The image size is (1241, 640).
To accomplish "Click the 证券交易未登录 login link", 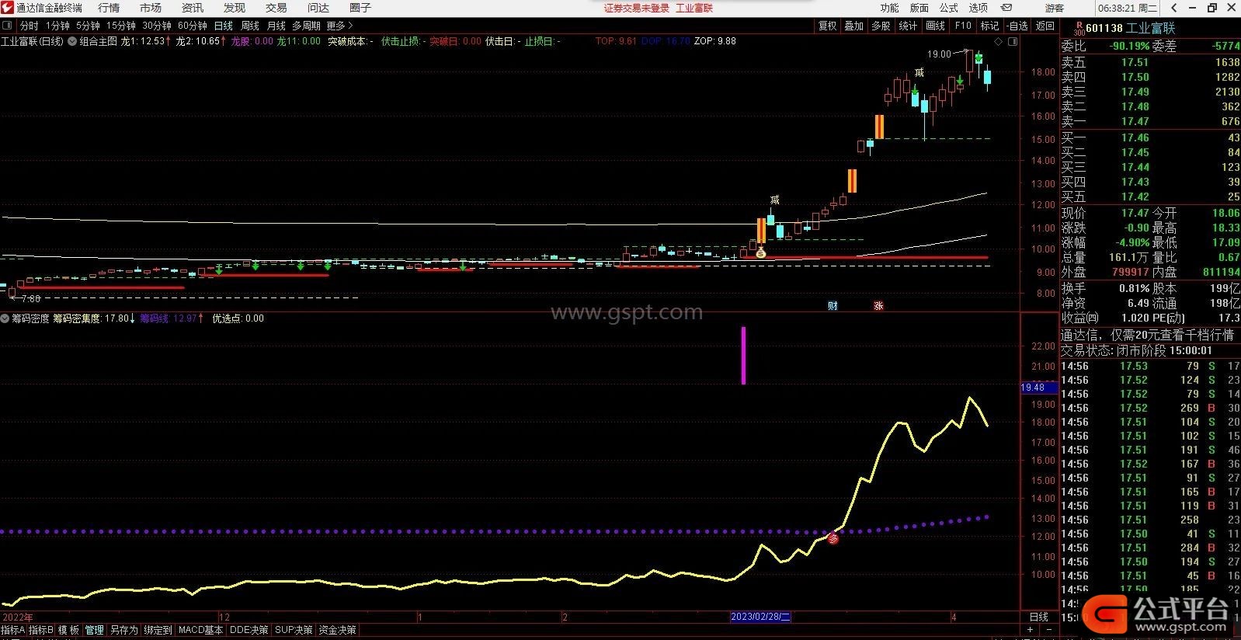I will click(x=637, y=8).
